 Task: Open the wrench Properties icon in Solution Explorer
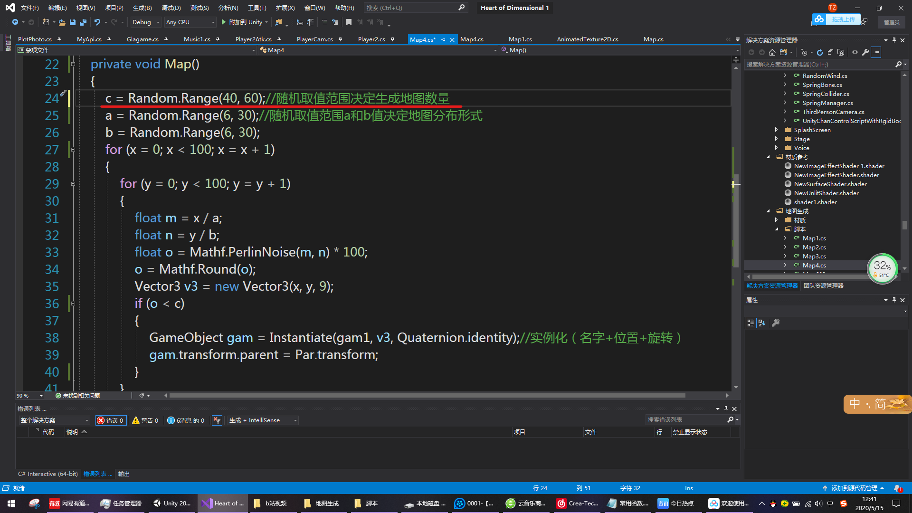pyautogui.click(x=865, y=52)
